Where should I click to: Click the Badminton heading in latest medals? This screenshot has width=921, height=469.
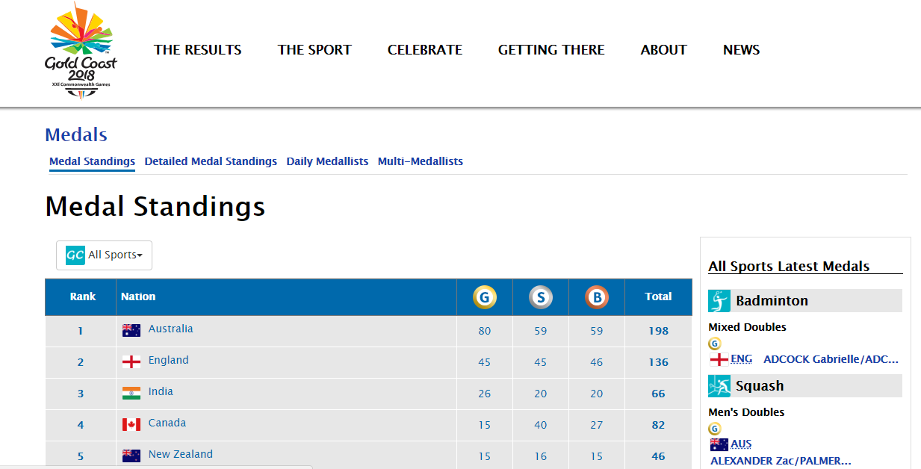[772, 301]
